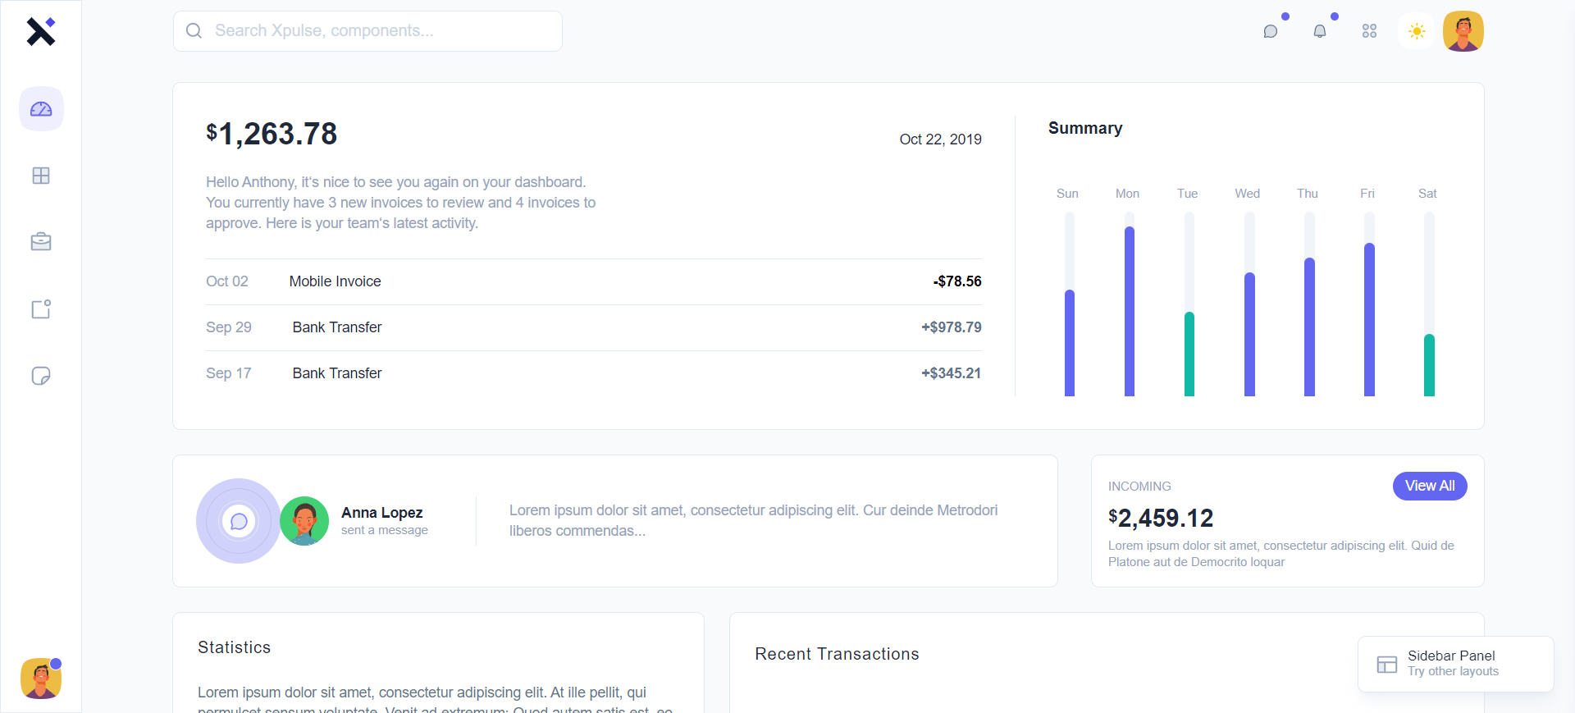Open the dashboard gauge sidebar icon

(41, 109)
